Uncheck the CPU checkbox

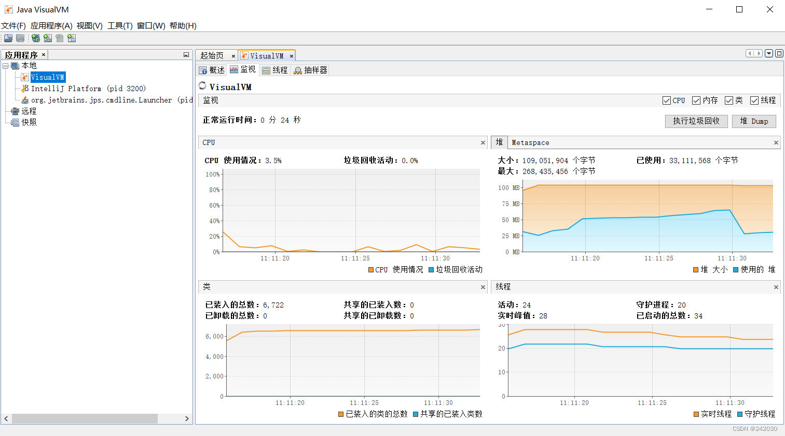tap(667, 100)
